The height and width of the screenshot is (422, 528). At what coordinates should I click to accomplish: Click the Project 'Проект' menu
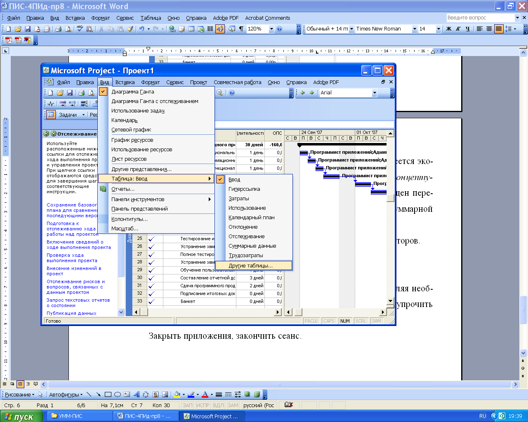point(198,82)
